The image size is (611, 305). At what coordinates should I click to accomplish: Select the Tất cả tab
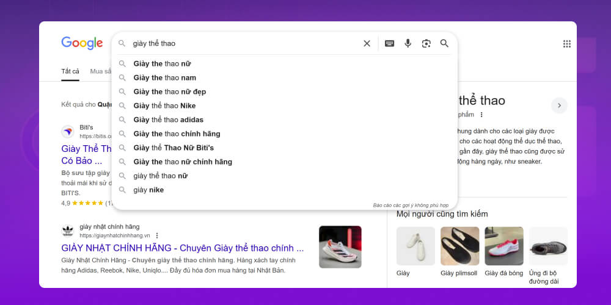pos(70,71)
